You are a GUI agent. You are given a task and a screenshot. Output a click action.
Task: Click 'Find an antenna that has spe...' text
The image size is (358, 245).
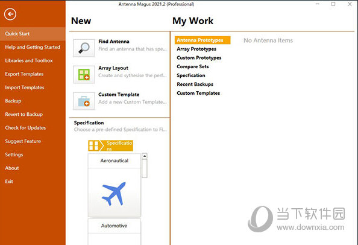point(133,49)
